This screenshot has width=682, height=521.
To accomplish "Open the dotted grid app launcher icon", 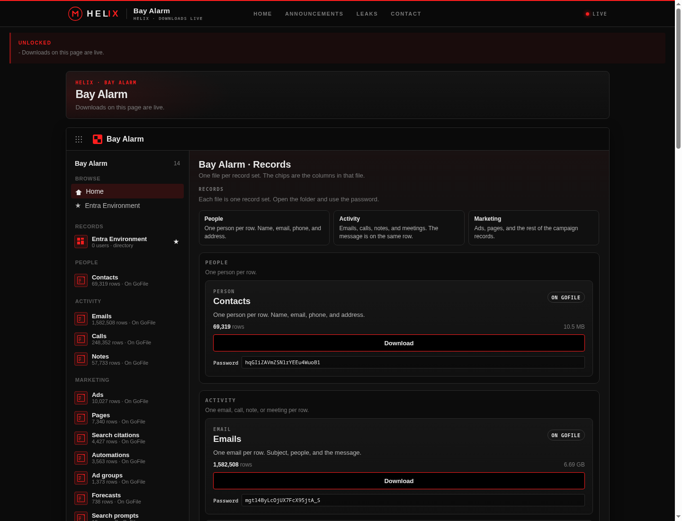I will tap(79, 139).
